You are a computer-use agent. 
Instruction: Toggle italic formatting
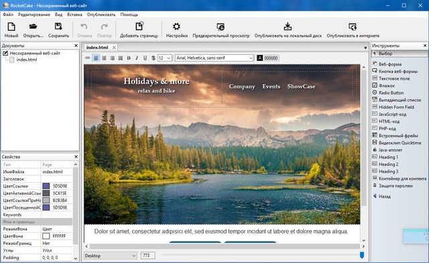click(x=137, y=58)
